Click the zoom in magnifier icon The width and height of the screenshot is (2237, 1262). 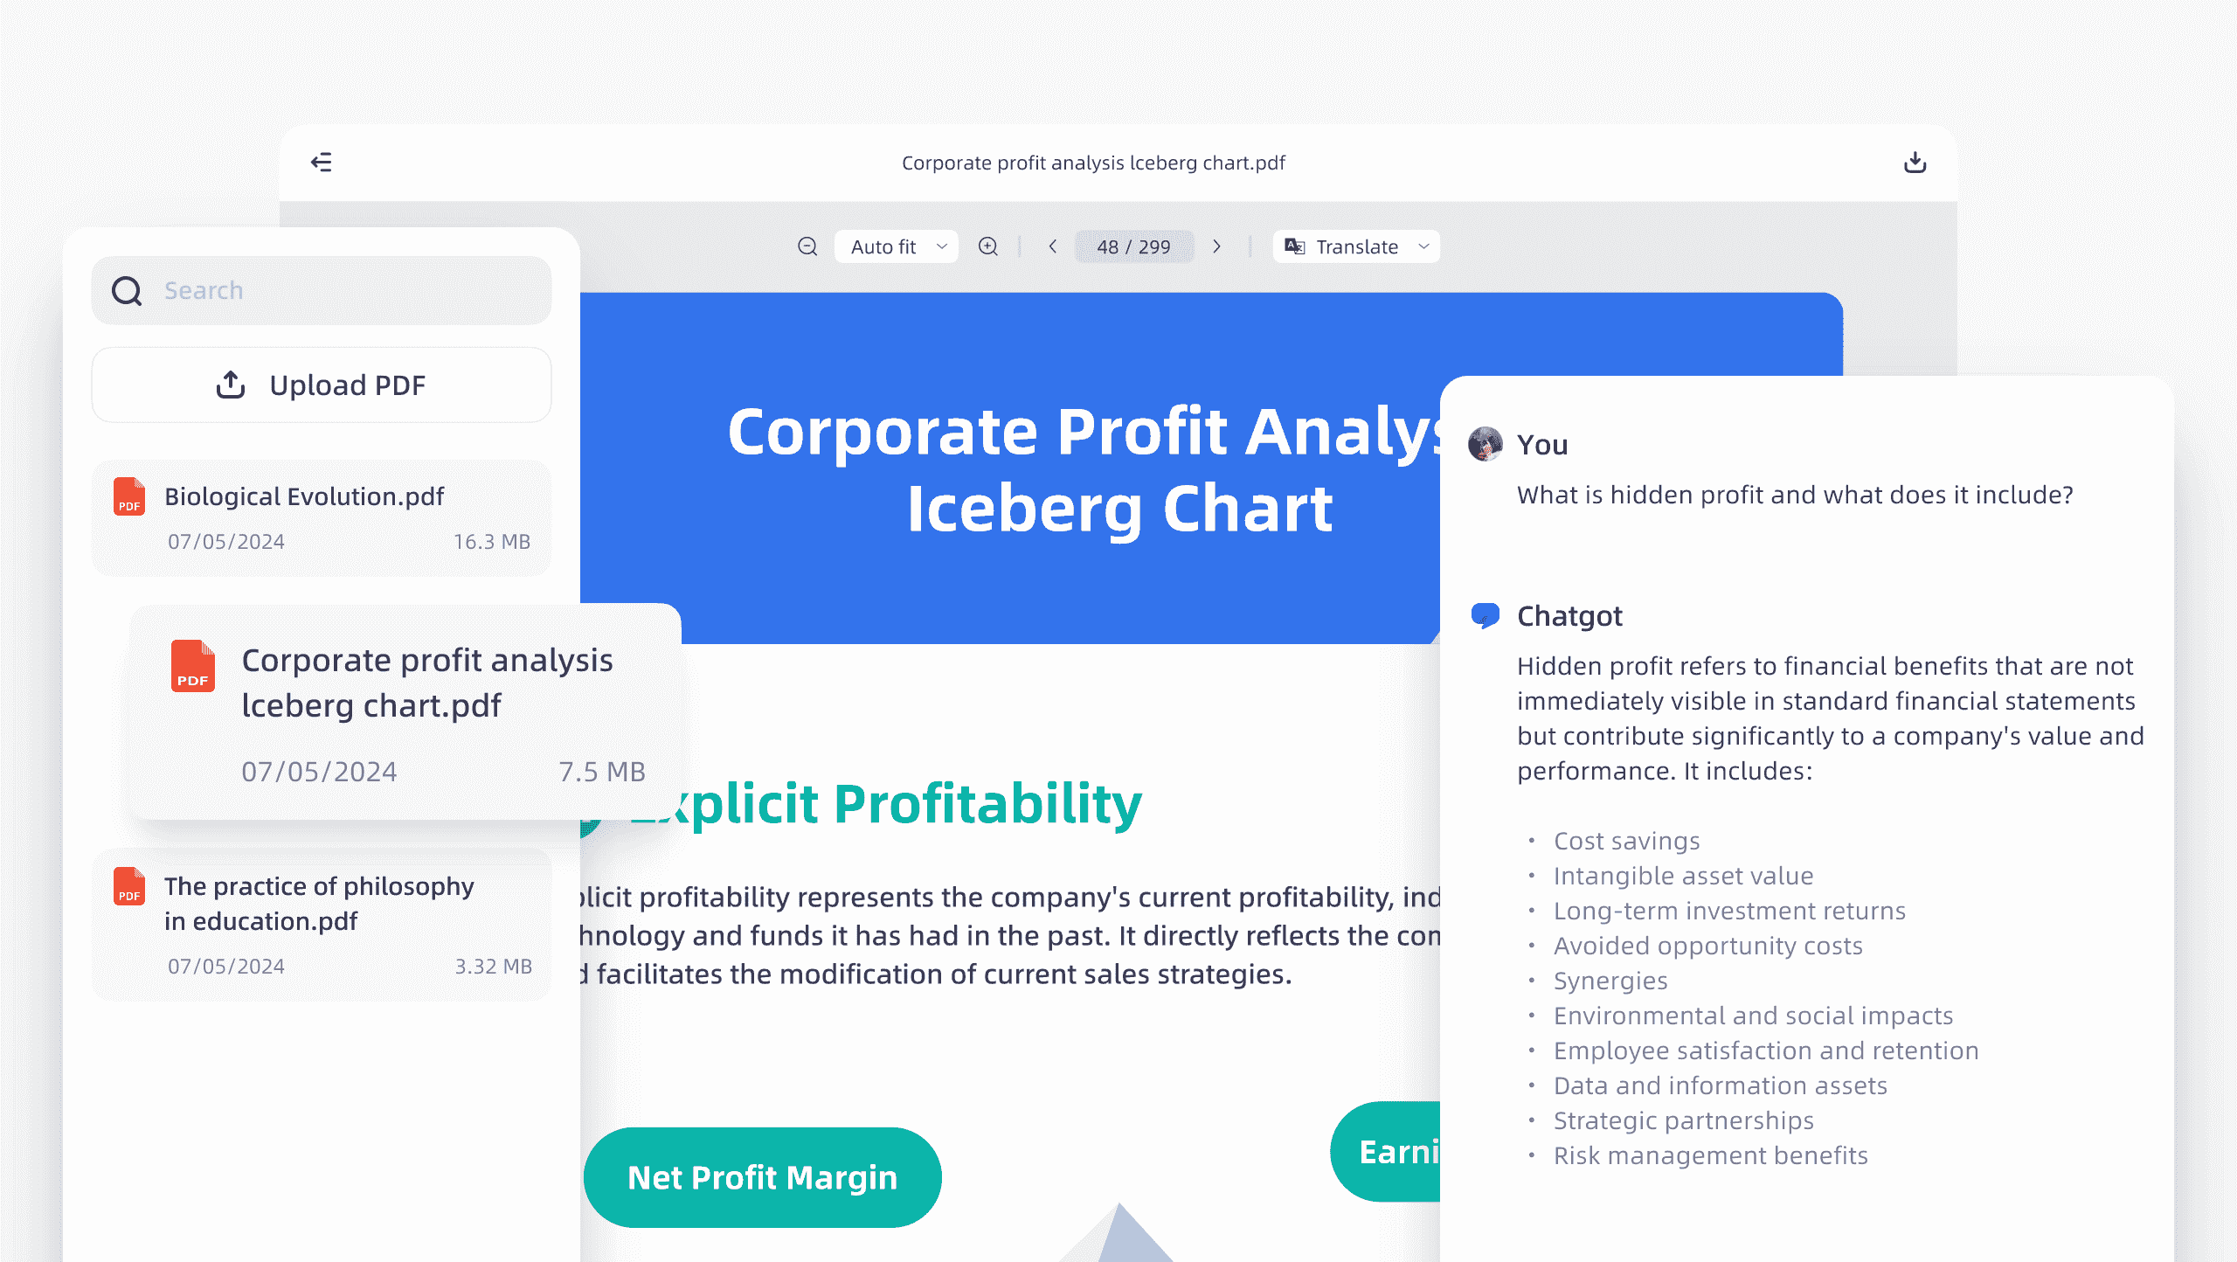(989, 246)
